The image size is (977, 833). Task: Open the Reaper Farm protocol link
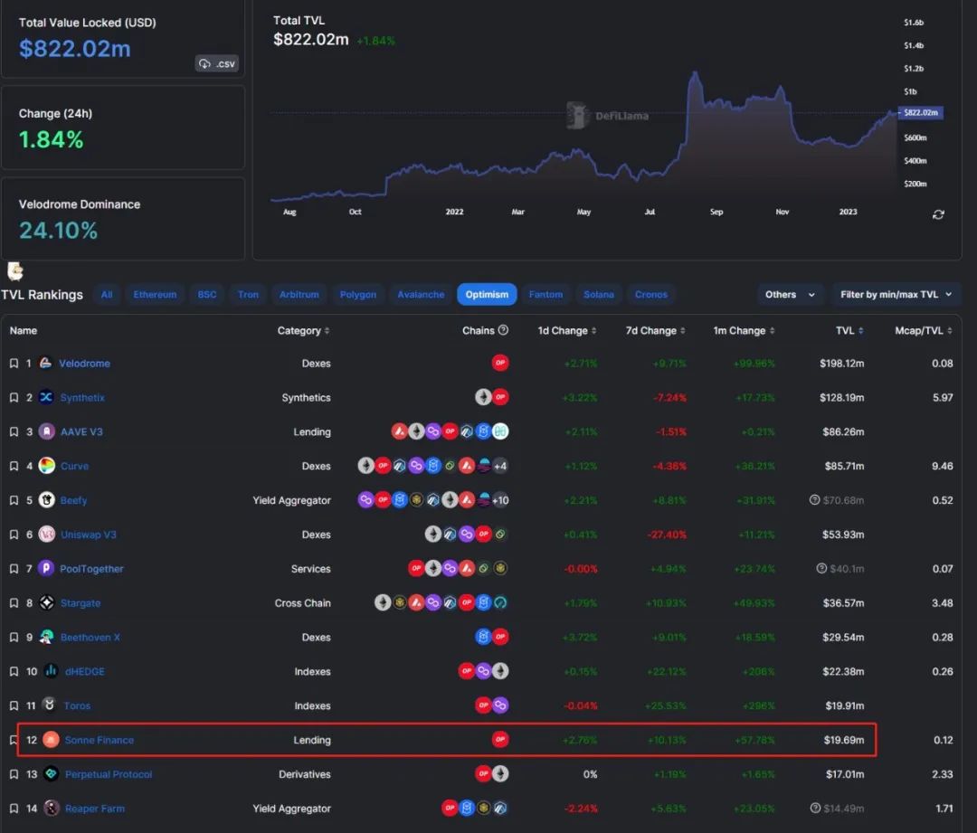click(x=95, y=809)
